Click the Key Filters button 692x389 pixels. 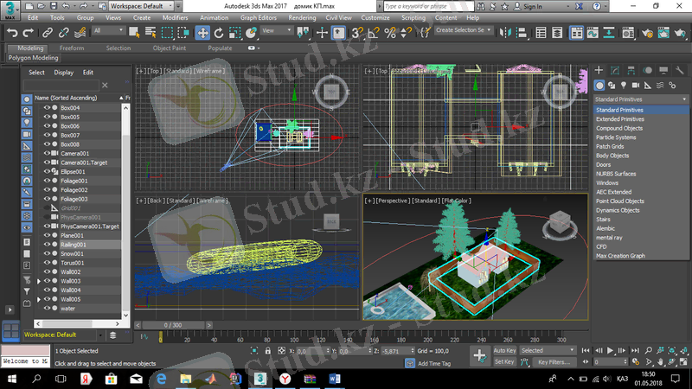click(553, 362)
